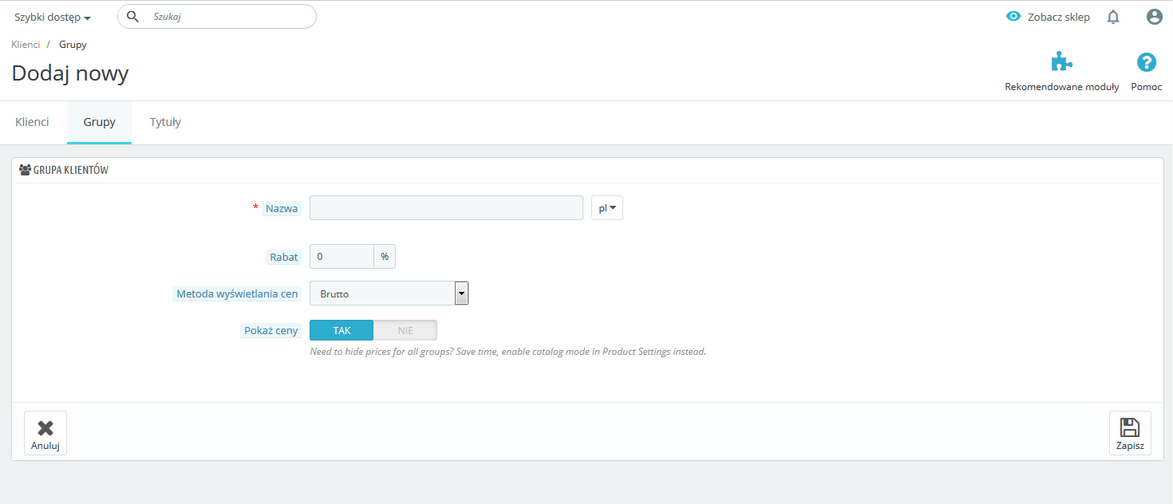1173x504 pixels.
Task: Click the notifications bell icon
Action: click(x=1113, y=17)
